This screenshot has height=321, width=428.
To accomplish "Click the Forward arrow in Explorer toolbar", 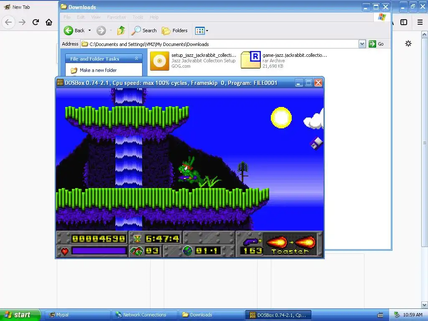I will click(x=101, y=31).
